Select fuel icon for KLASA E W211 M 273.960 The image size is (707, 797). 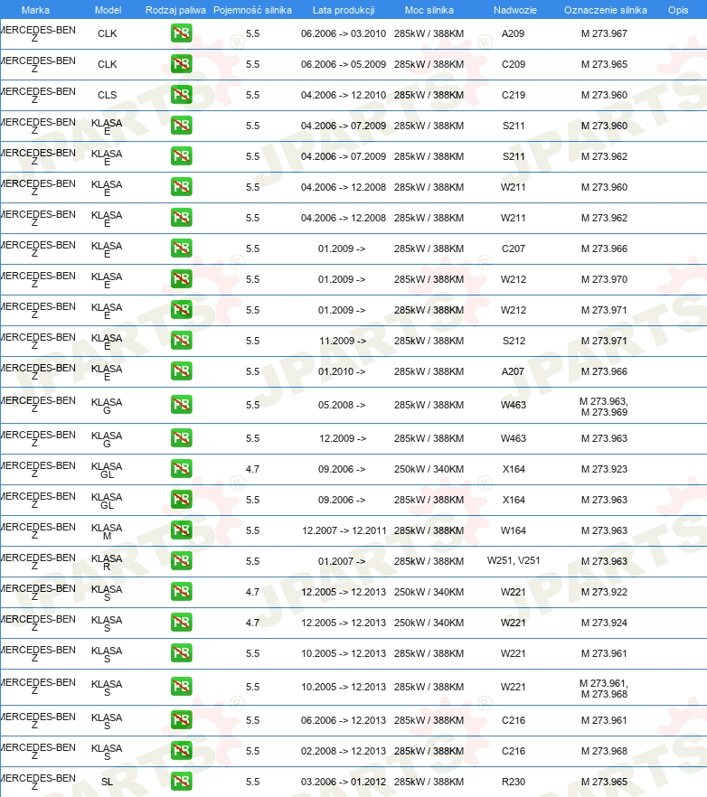[x=181, y=186]
